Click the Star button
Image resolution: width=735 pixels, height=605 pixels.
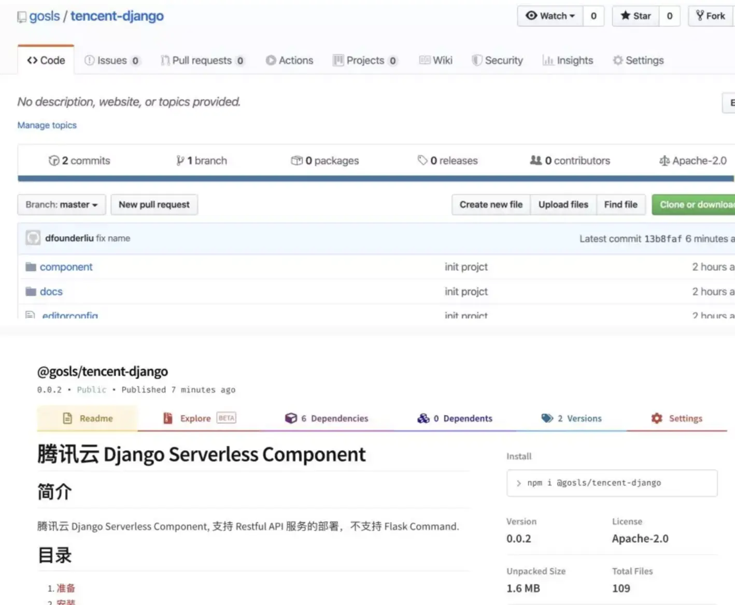tap(636, 16)
